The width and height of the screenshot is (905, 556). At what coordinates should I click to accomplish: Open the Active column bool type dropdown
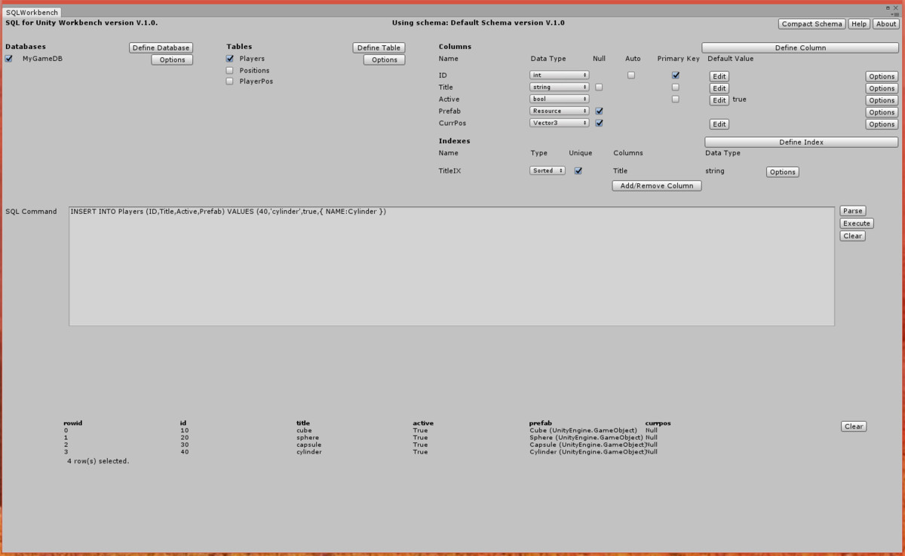click(559, 99)
